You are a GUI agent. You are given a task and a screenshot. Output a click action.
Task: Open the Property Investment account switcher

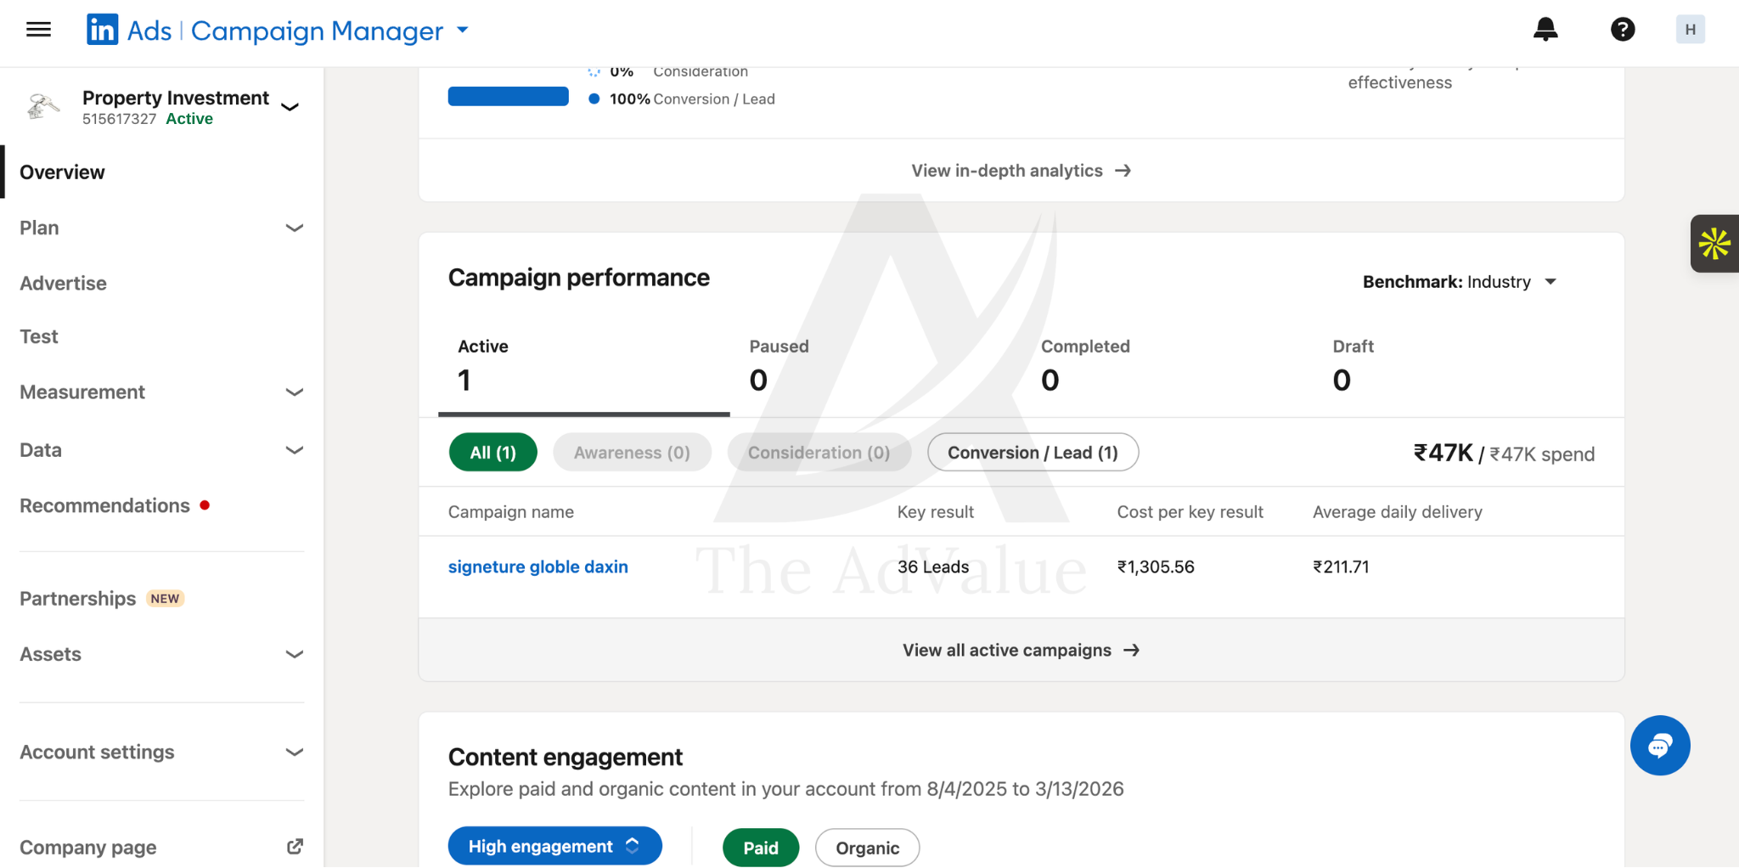coord(161,107)
